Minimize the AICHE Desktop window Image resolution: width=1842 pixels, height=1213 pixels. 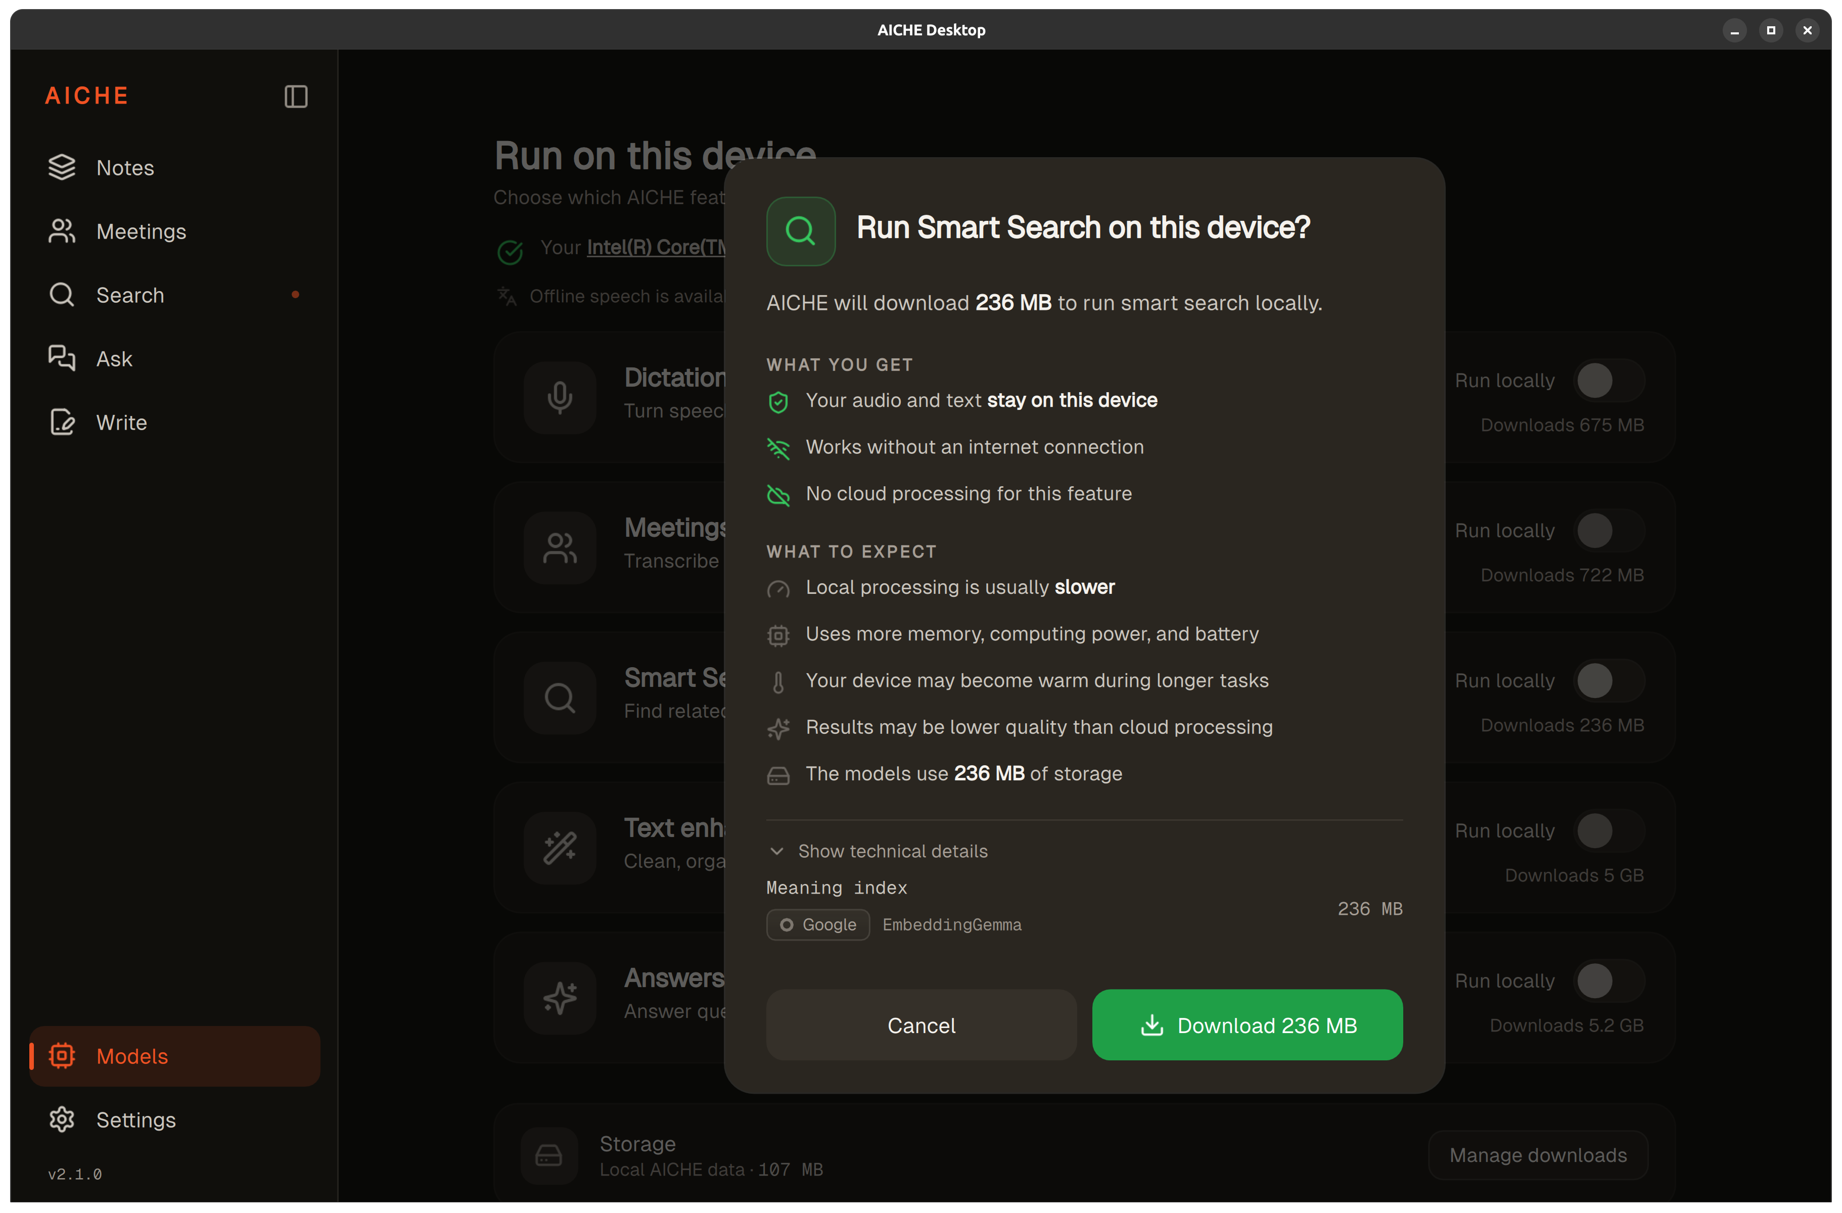1734,30
